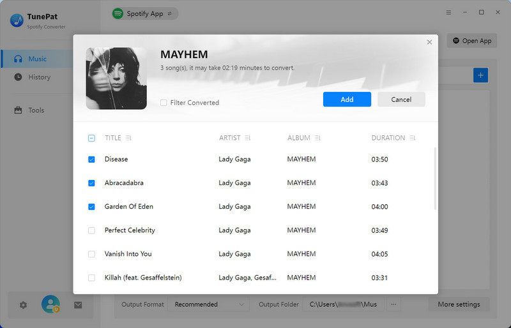Click the Spotify App source switcher
Screen dimensions: 511x328
[145, 13]
